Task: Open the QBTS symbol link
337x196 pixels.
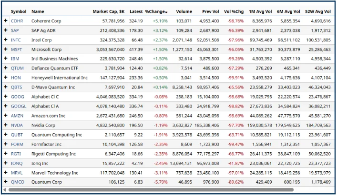Action: [17, 87]
